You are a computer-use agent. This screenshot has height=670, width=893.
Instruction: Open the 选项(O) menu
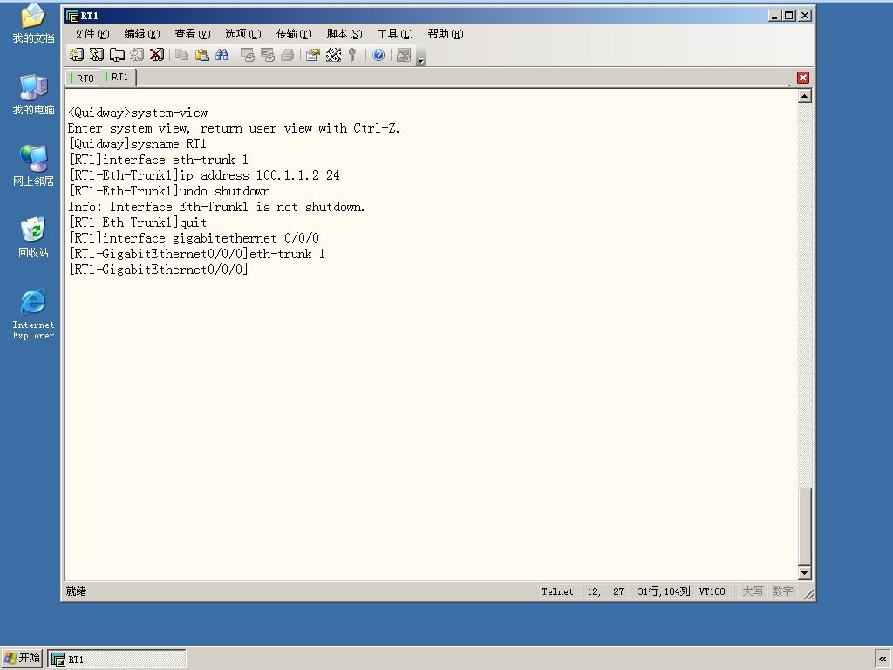(x=243, y=34)
